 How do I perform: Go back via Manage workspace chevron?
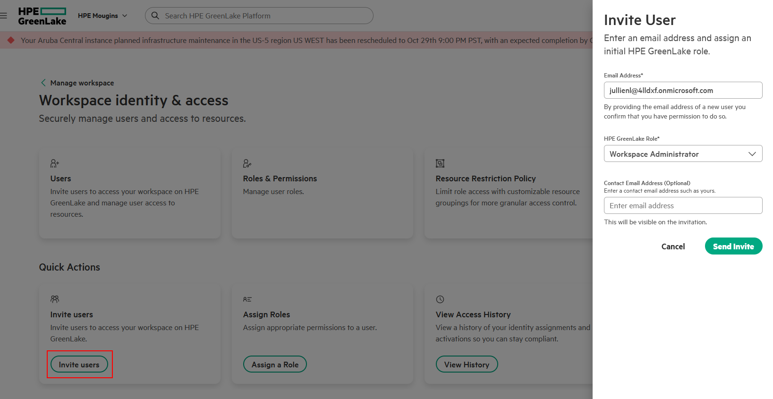point(43,83)
